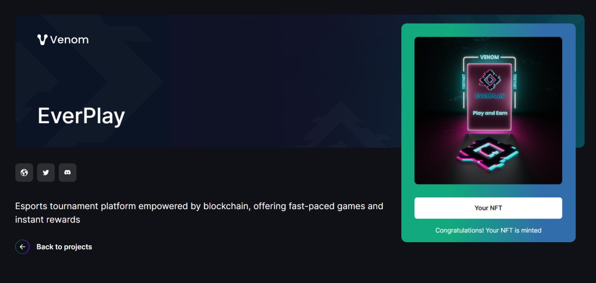Click the Venom V-shaped logo icon
The width and height of the screenshot is (596, 283).
[42, 39]
